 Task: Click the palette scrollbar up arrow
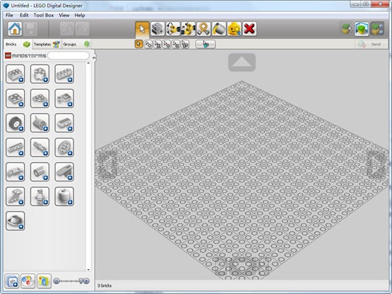(88, 63)
